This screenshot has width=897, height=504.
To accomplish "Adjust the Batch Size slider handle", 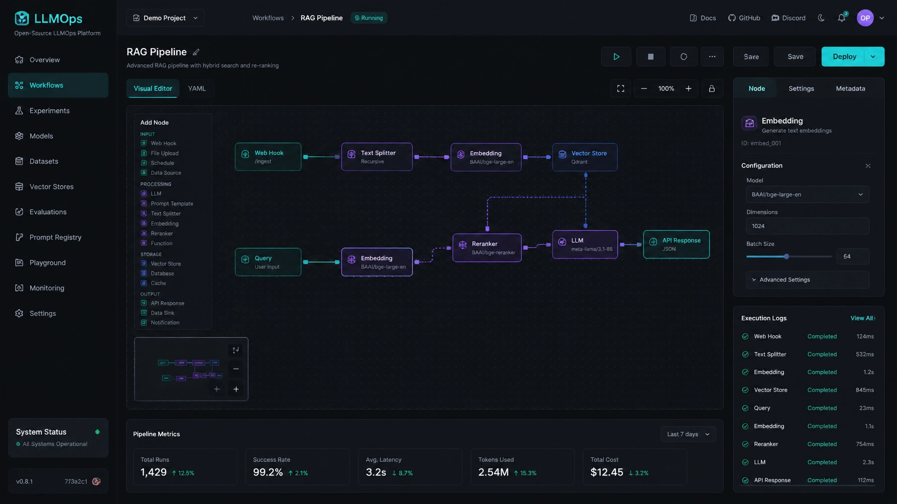I will pyautogui.click(x=786, y=256).
